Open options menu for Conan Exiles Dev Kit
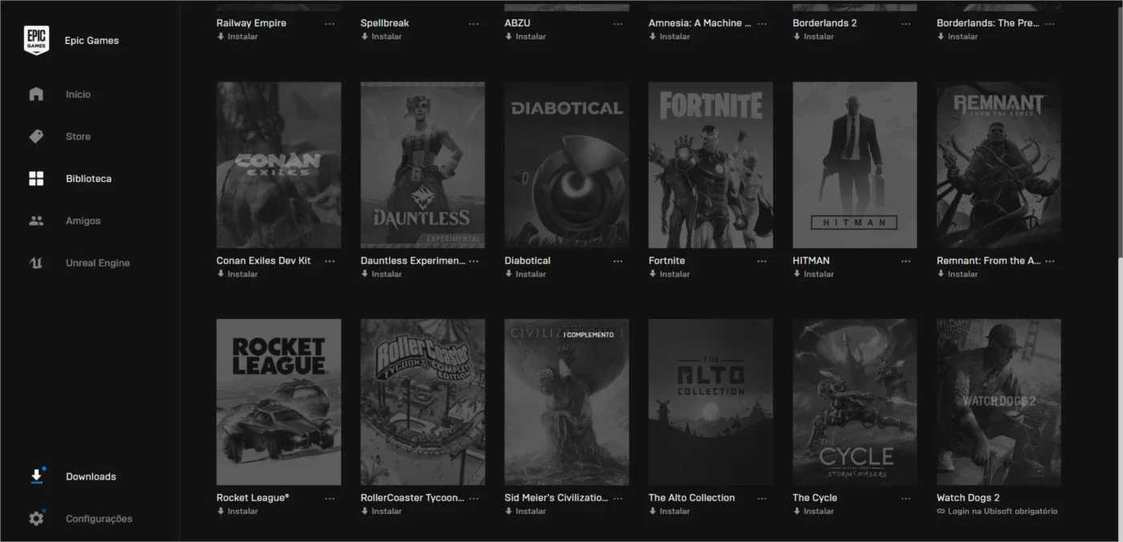The width and height of the screenshot is (1123, 542). tap(330, 261)
